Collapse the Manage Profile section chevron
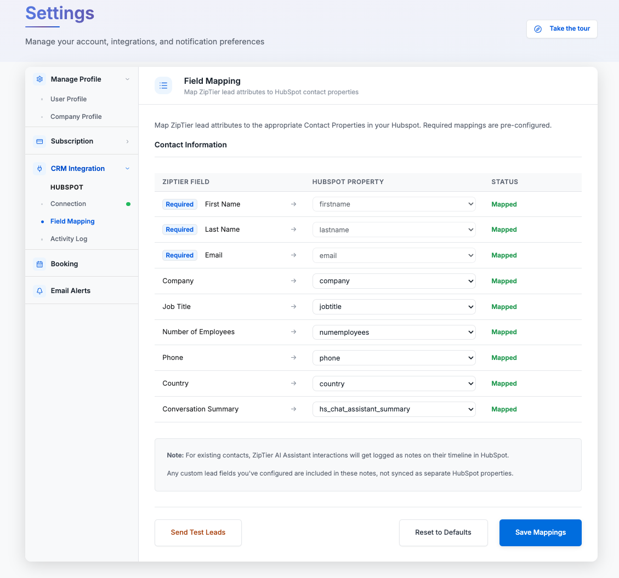The image size is (619, 578). 128,79
